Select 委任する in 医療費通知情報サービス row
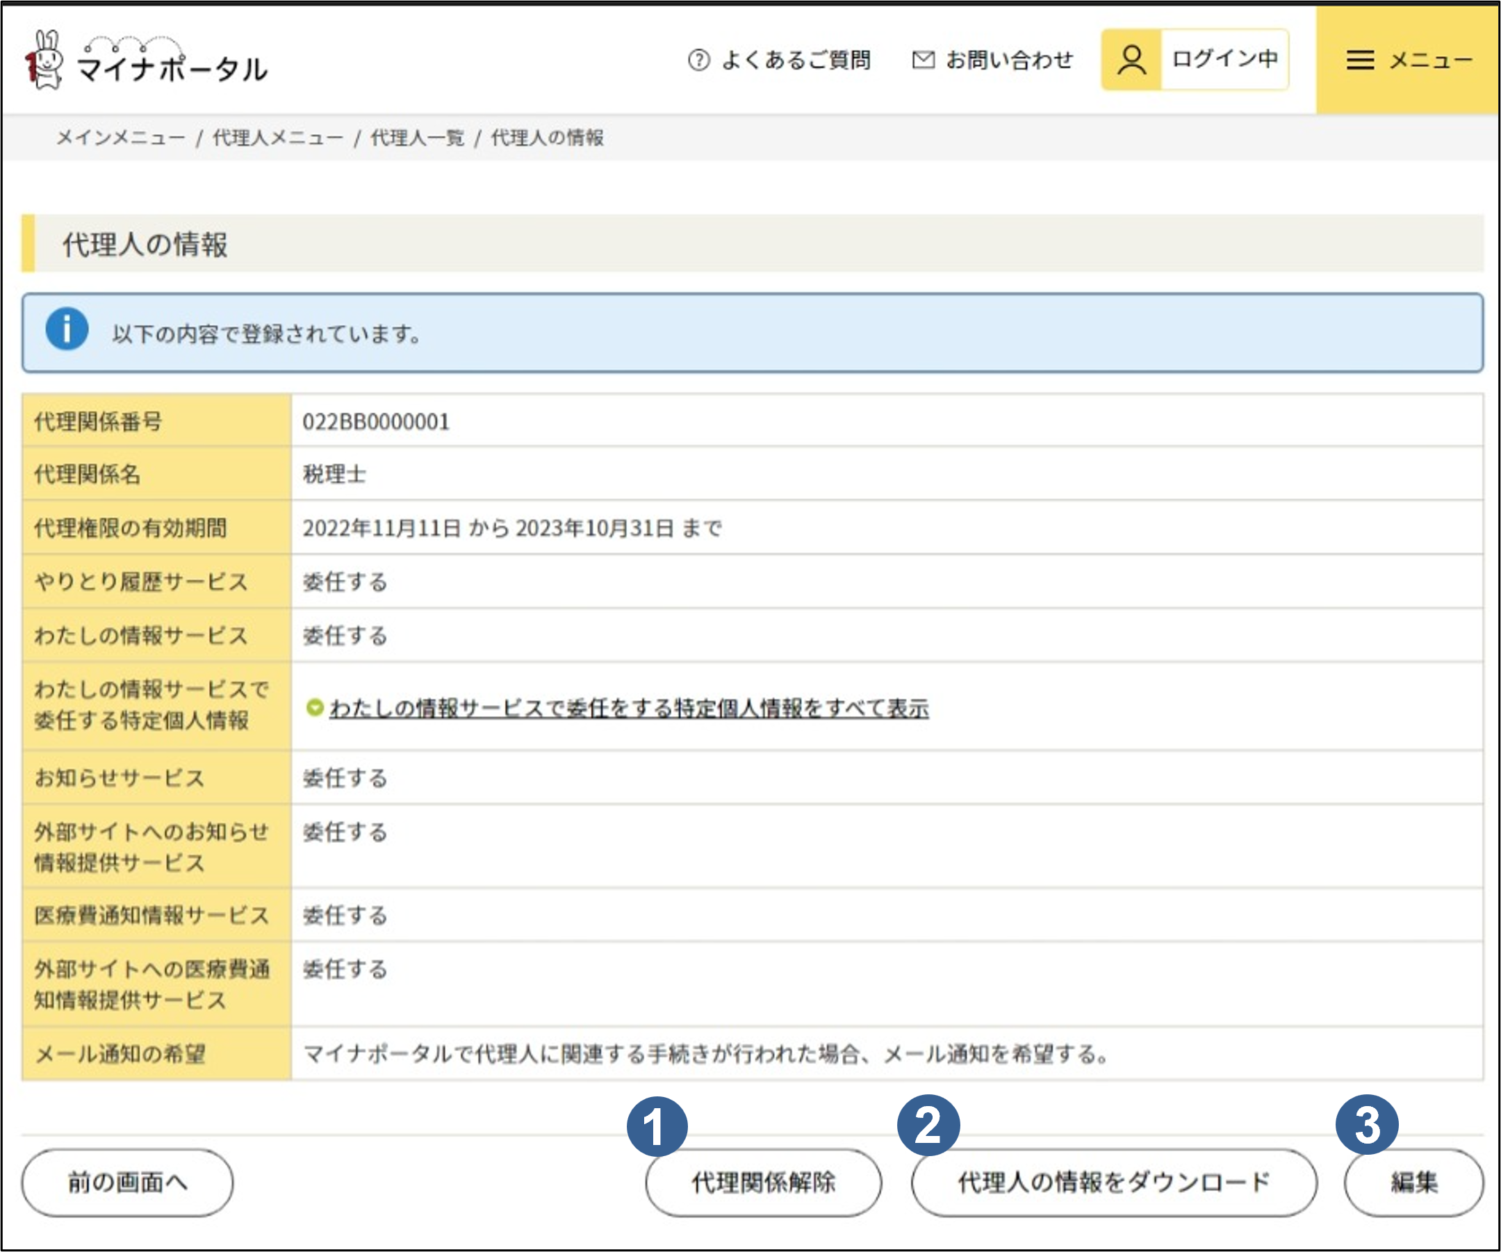 pos(345,915)
